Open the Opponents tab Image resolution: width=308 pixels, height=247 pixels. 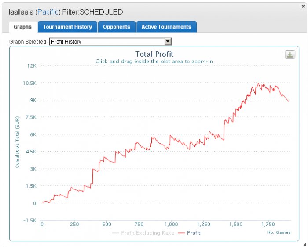(x=117, y=27)
